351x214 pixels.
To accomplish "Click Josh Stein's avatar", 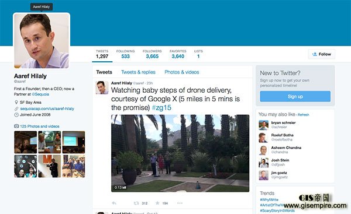I will click(263, 163).
